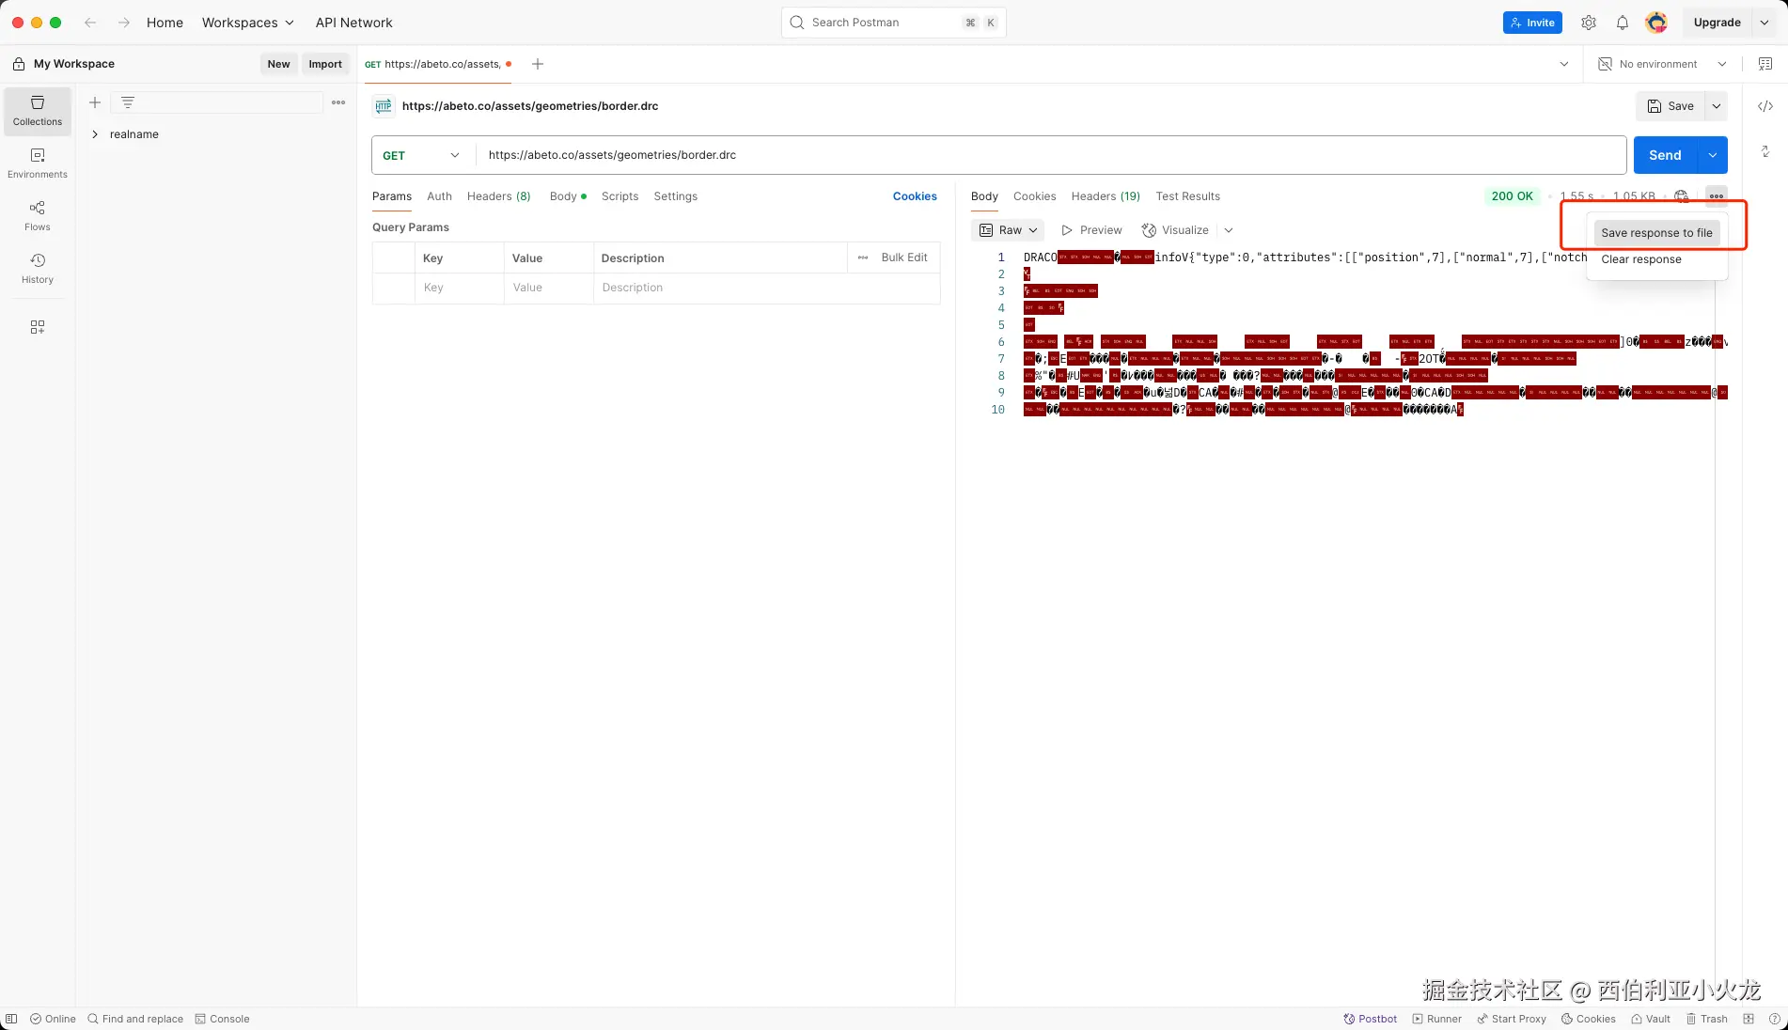The width and height of the screenshot is (1788, 1030).
Task: Open the Save button dropdown arrow
Action: [x=1717, y=106]
